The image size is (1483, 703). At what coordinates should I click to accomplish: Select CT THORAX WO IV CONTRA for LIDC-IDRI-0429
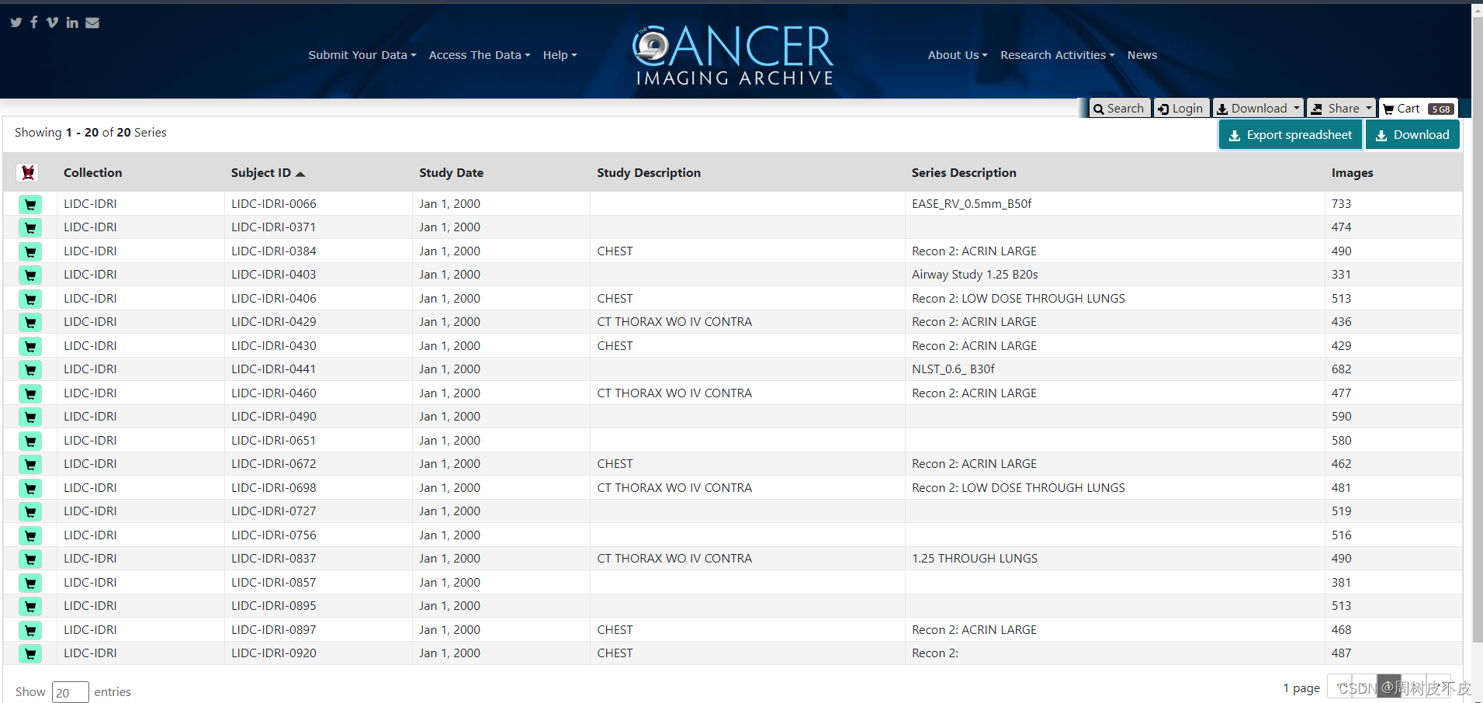click(x=674, y=322)
